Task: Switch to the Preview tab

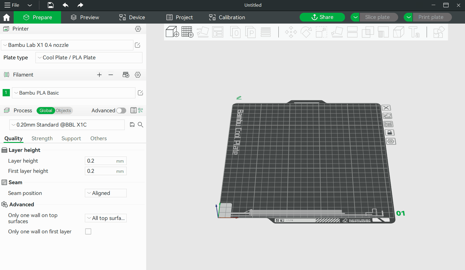Action: (x=85, y=17)
